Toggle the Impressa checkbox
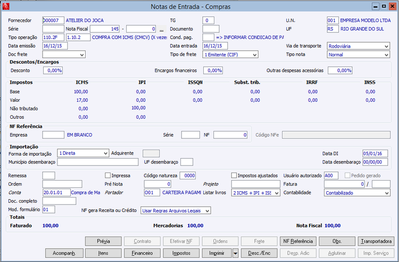This screenshot has height=262, width=399. tap(108, 175)
